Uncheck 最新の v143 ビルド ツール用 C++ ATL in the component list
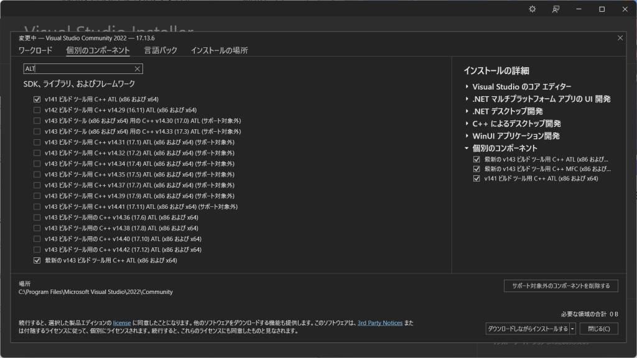The height and width of the screenshot is (358, 637). (x=37, y=260)
